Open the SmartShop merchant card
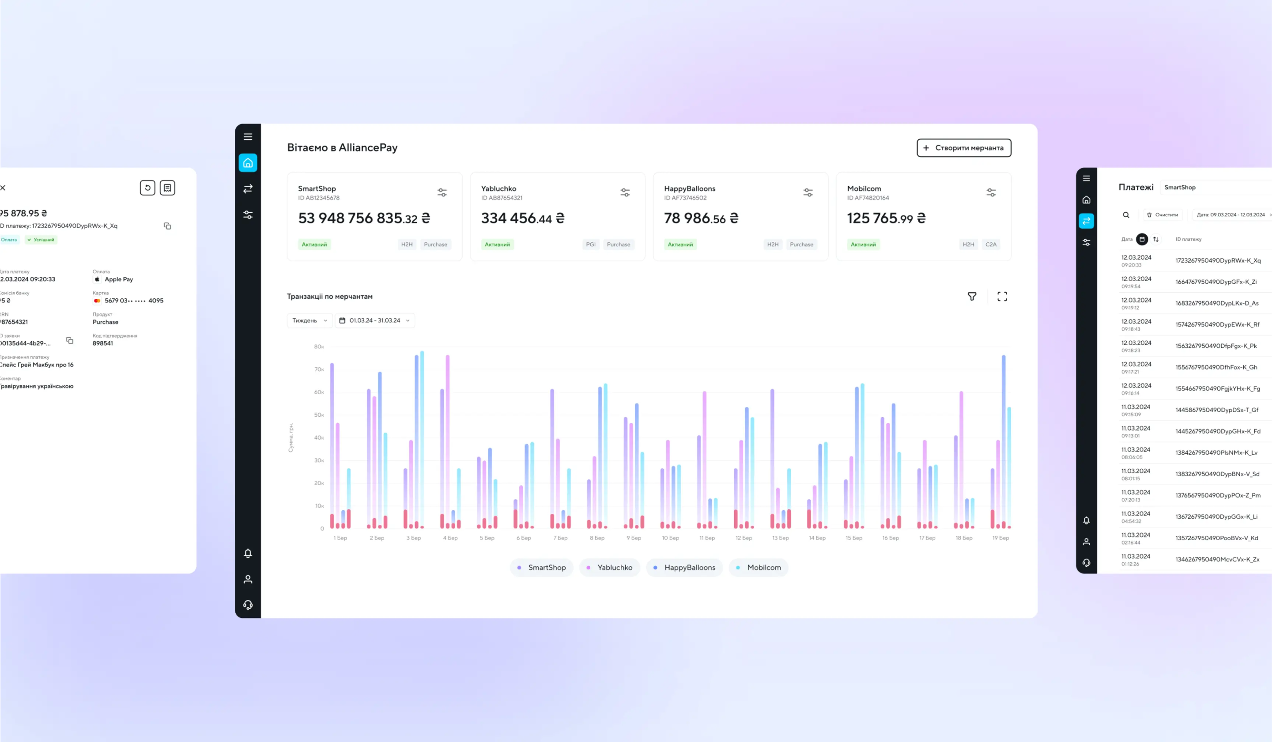 (374, 217)
